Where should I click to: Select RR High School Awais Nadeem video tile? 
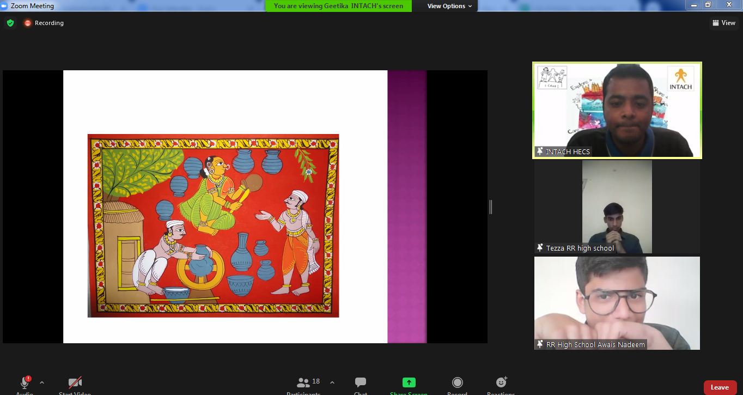617,303
